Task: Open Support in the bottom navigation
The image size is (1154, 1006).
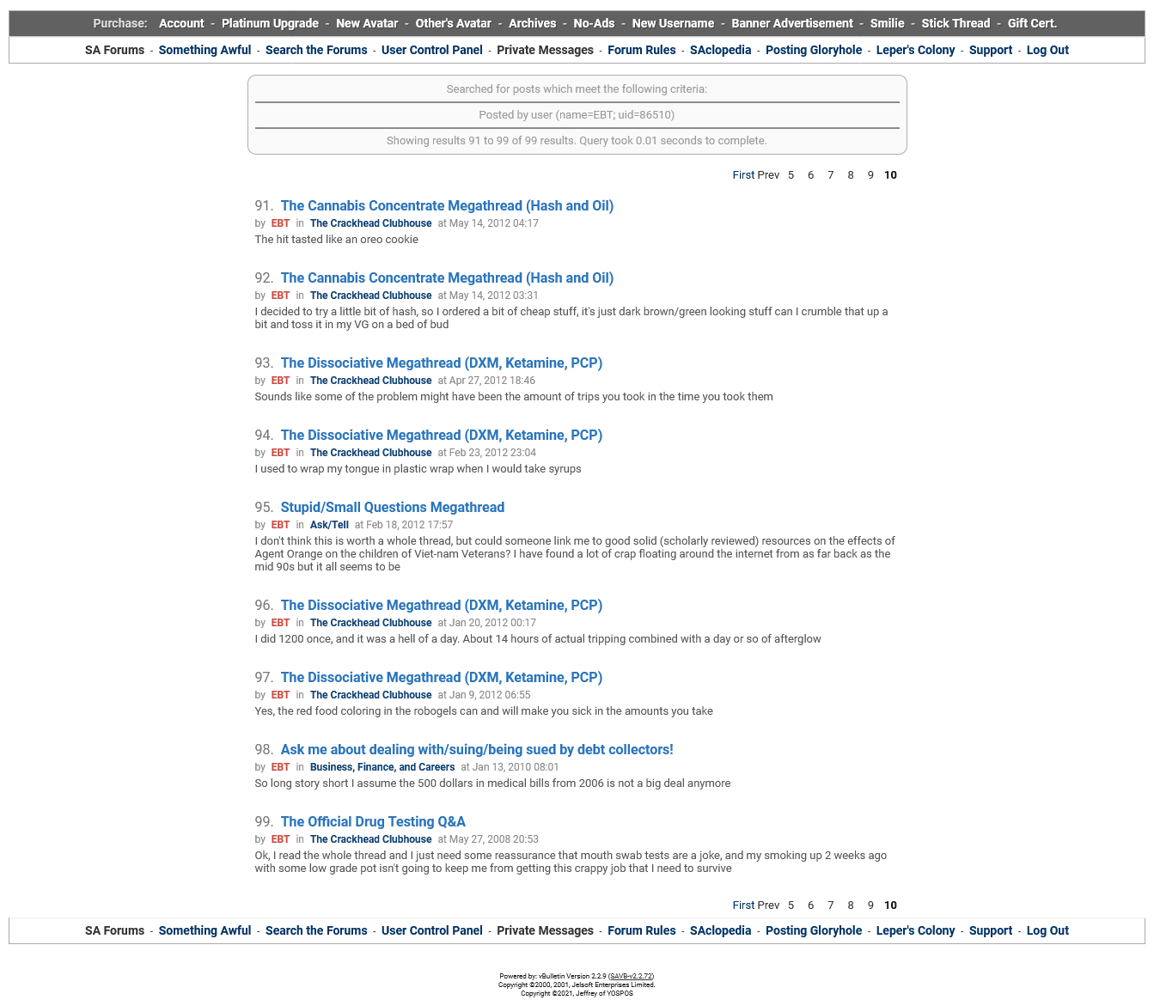Action: (x=991, y=930)
